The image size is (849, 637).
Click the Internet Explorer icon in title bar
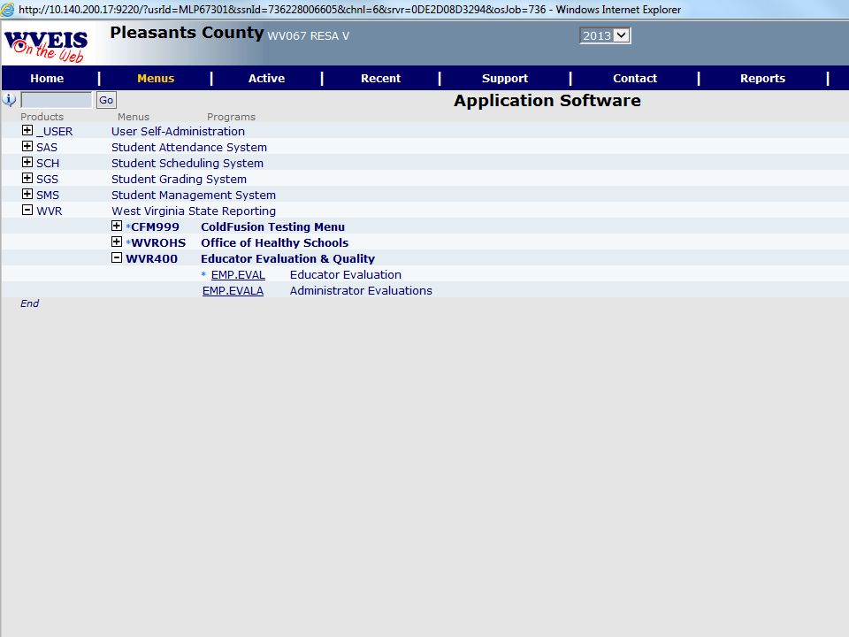pyautogui.click(x=8, y=9)
